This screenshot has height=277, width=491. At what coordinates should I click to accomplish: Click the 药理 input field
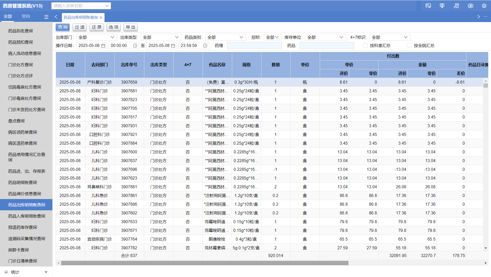pos(254,46)
